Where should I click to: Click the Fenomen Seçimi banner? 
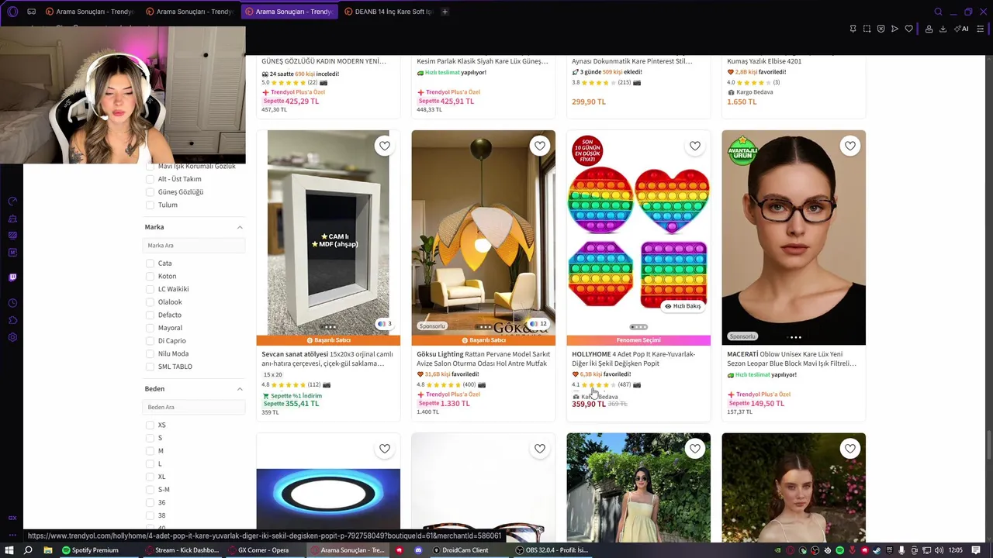(x=638, y=340)
